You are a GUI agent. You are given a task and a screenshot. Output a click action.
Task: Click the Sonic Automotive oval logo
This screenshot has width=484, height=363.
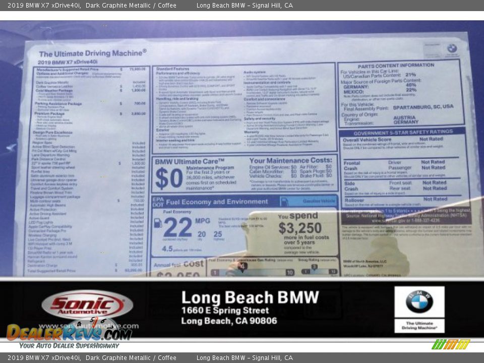click(87, 305)
